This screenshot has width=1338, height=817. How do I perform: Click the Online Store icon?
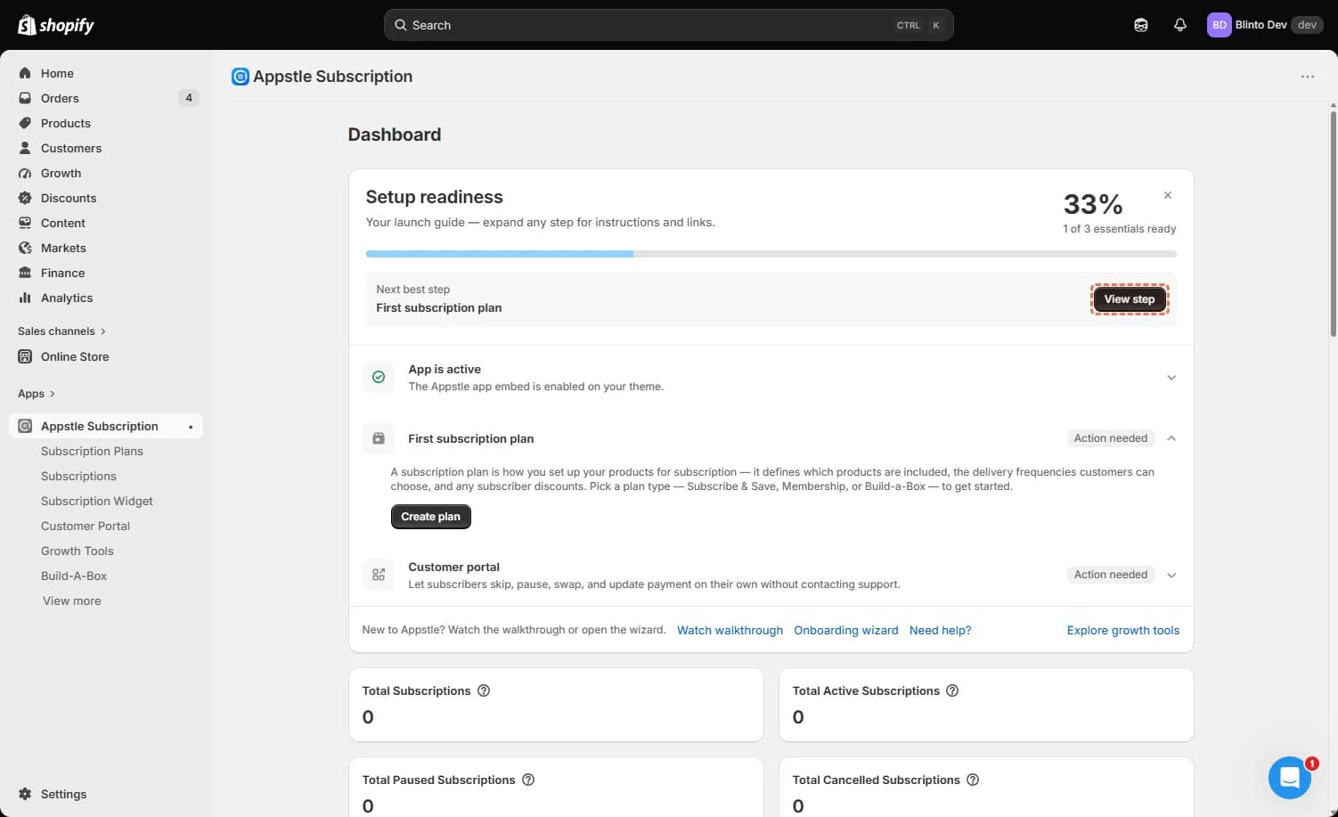click(x=25, y=356)
